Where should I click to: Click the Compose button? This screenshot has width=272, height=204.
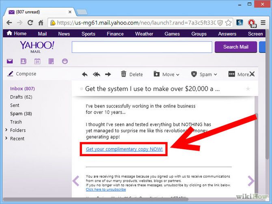tap(22, 74)
